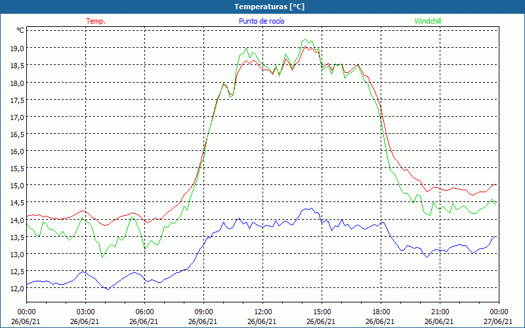525x328 pixels.
Task: Click the Temperaturas [°C] chart title
Action: tap(269, 7)
